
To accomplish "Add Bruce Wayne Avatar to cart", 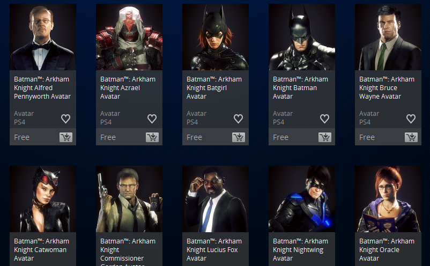I will tap(411, 137).
